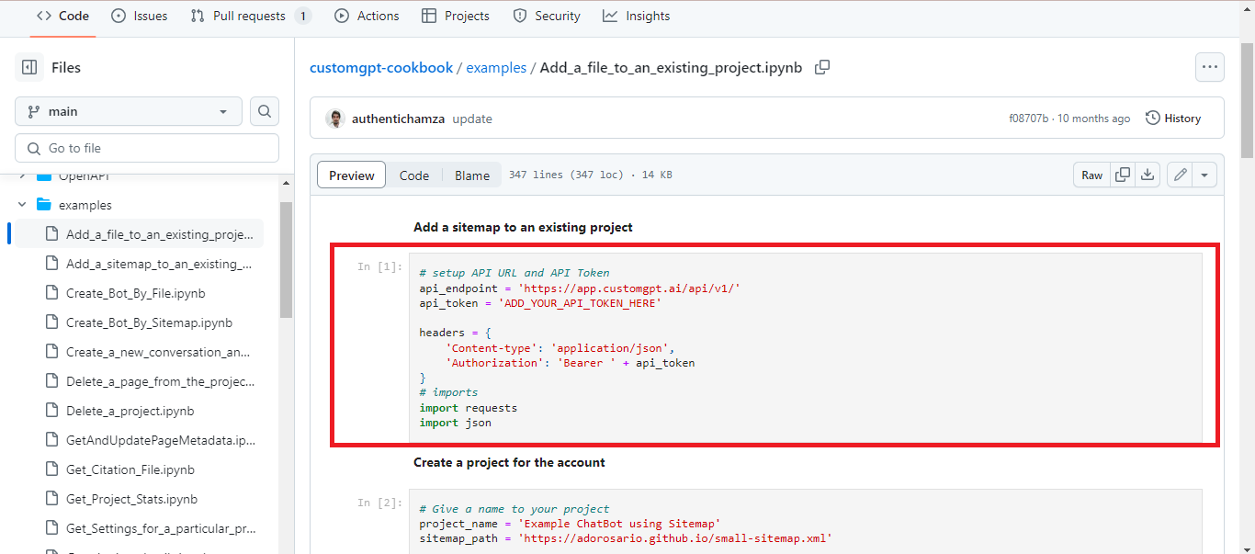Open the repository file search magnifier
Viewport: 1255px width, 554px height.
click(264, 111)
